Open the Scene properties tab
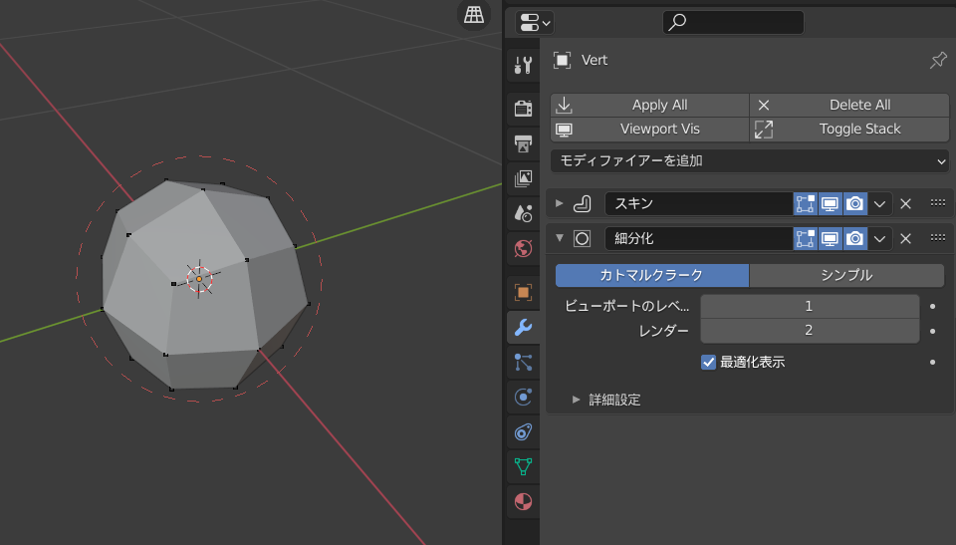 523,213
